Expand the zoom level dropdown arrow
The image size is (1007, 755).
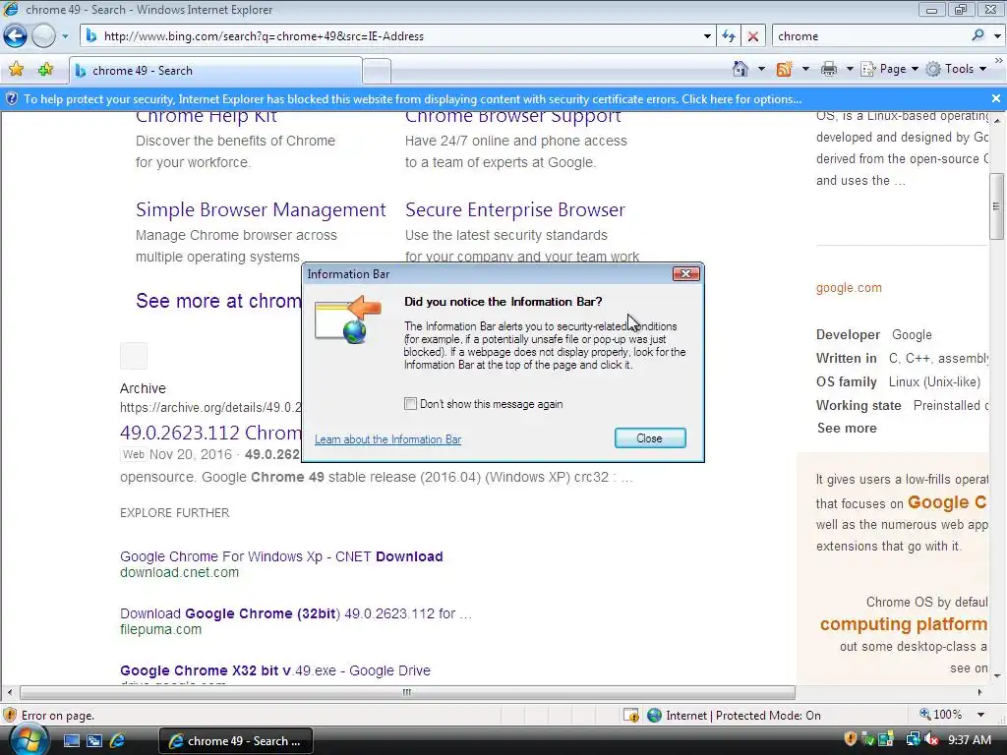[980, 715]
